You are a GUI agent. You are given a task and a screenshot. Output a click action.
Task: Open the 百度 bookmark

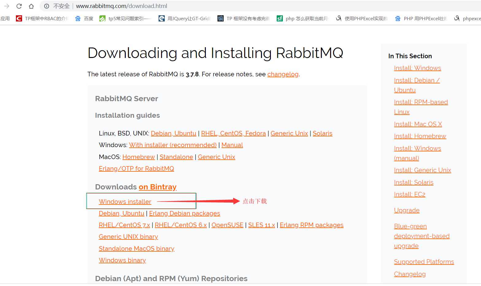tap(84, 19)
